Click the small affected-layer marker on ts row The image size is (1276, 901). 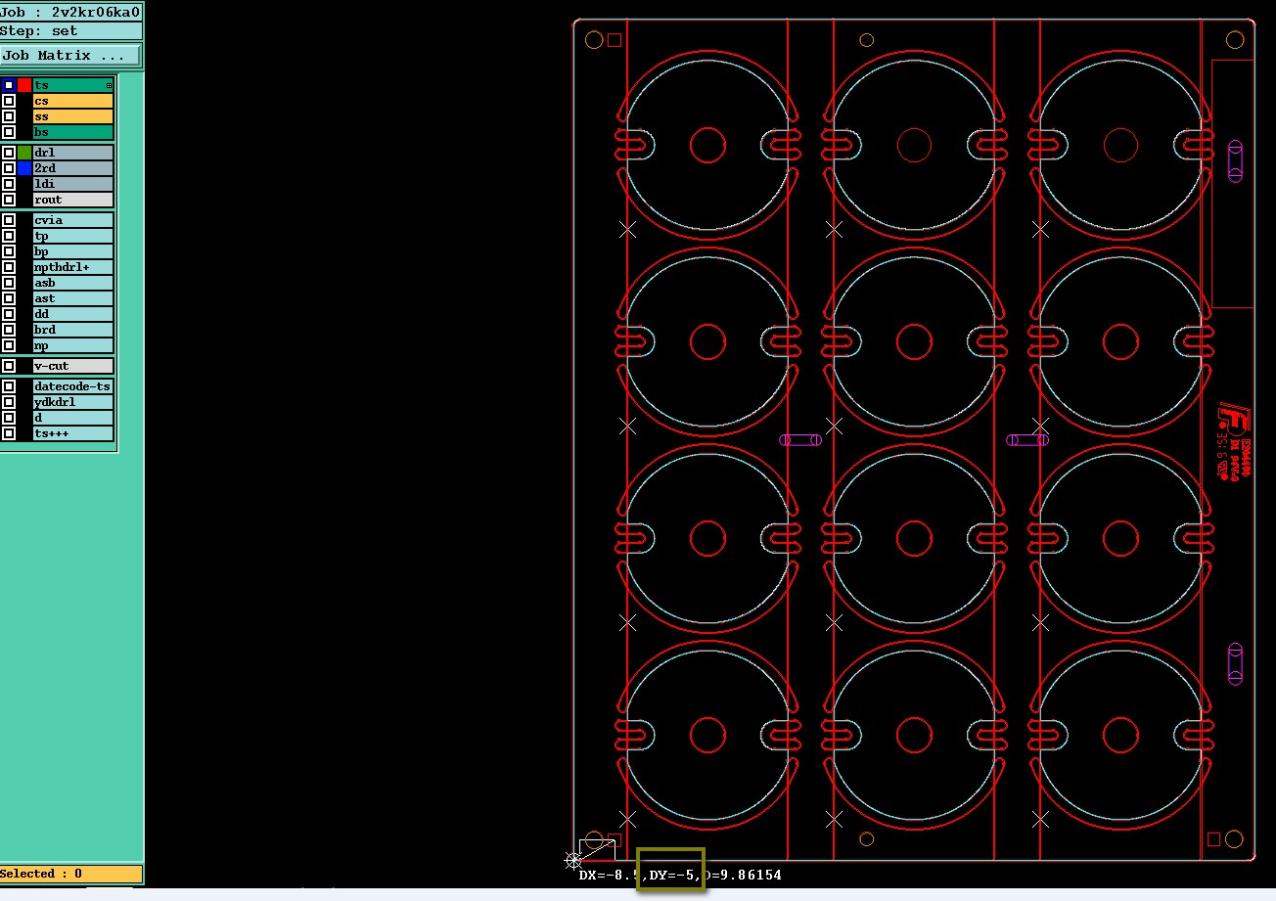[109, 86]
